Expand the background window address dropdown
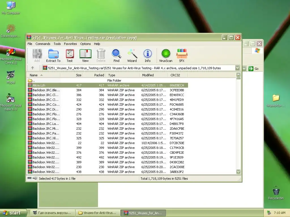290x217 pixels. (x=244, y=69)
